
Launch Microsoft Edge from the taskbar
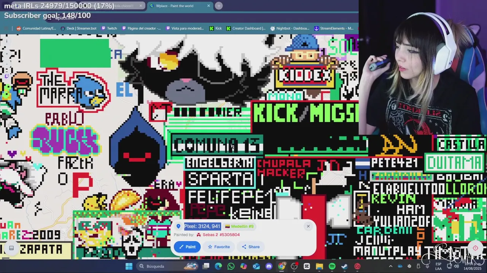[218, 266]
